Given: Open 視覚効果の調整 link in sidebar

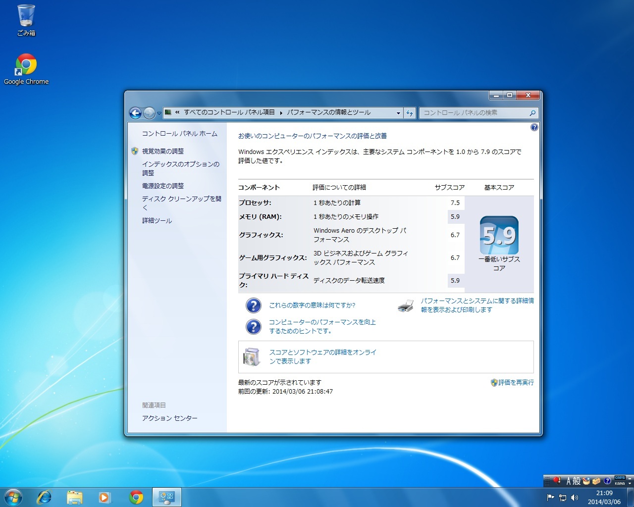Looking at the screenshot, I should click(162, 152).
